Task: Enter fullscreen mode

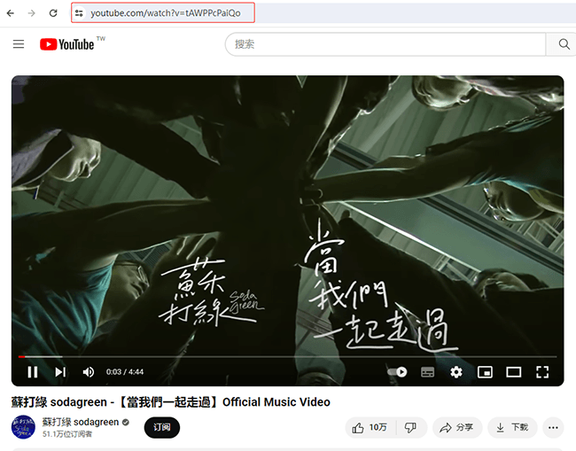Action: click(x=542, y=372)
